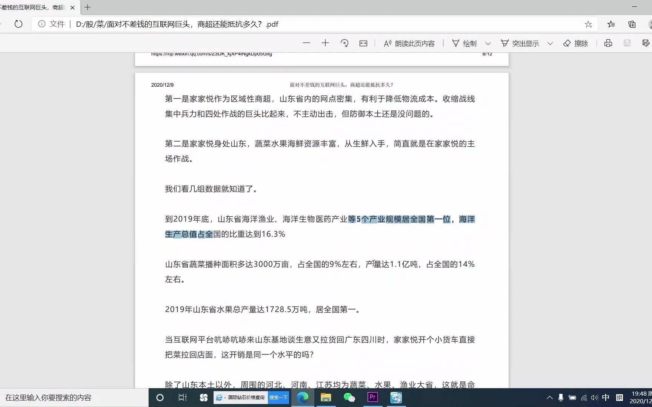
Task: Open the clock and date 19:48
Action: pyautogui.click(x=641, y=398)
